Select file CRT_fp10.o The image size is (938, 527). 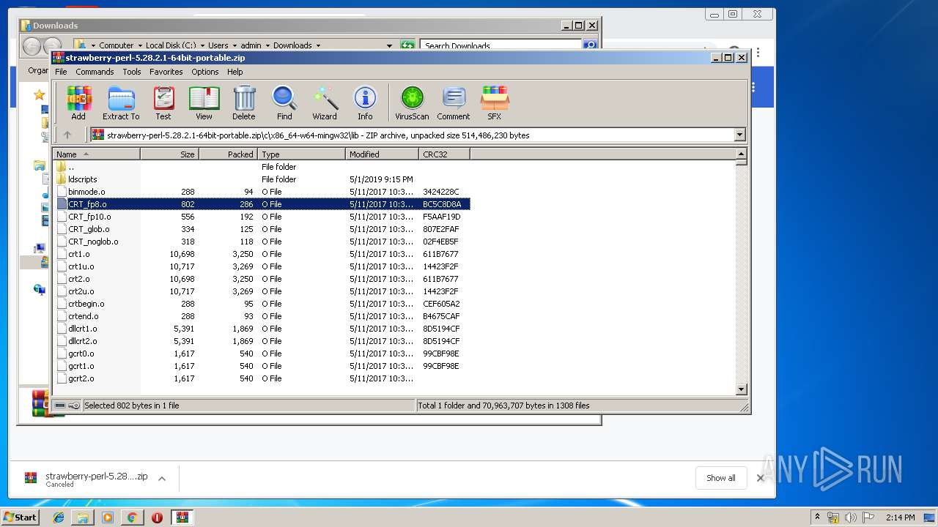(262, 217)
